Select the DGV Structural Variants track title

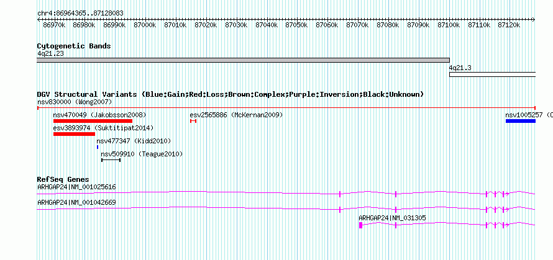231,94
